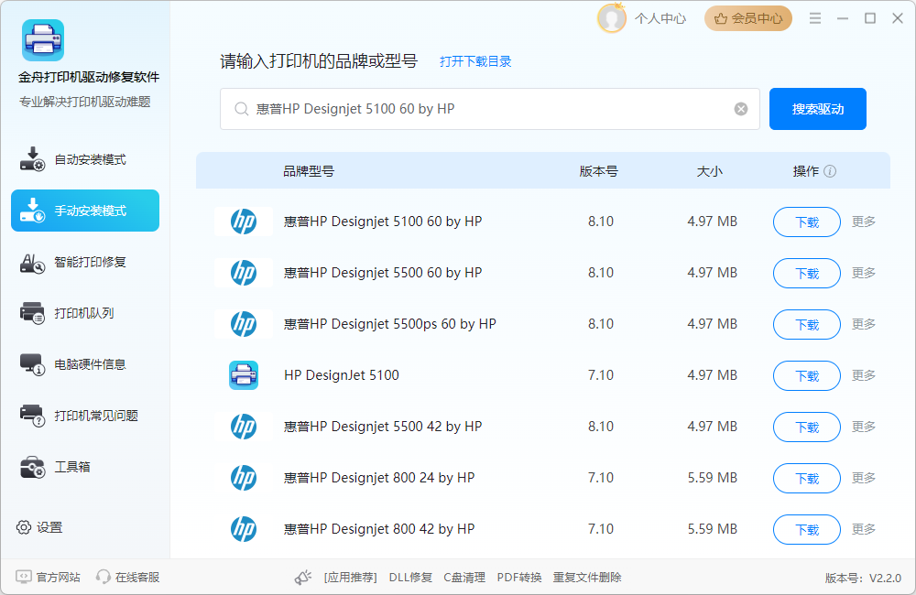Click 打开下载目录 link
The width and height of the screenshot is (916, 595).
474,61
